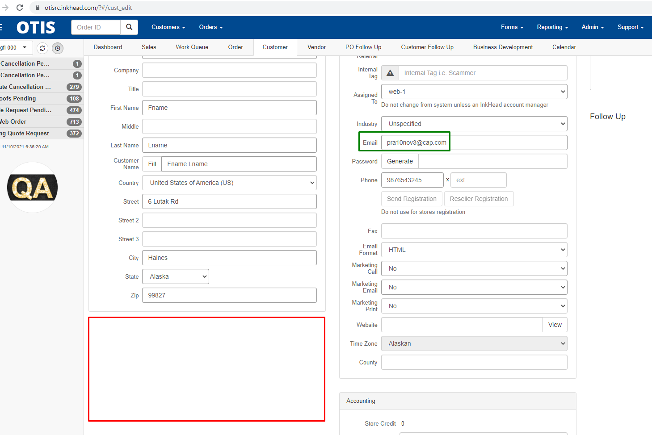Open the Assigned To dropdown showing web-1
This screenshot has height=435, width=652.
point(474,92)
